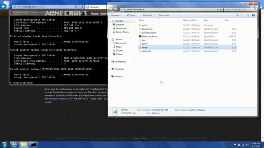This screenshot has height=148, width=264.
Task: Click the taskbar network icon
Action: 243,145
